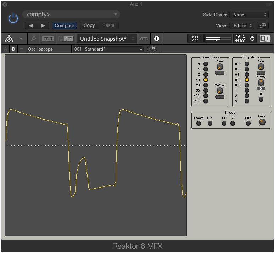This screenshot has height=253, width=275.
Task: Expand the 001 Standard preset dropdown
Action: [x=108, y=49]
